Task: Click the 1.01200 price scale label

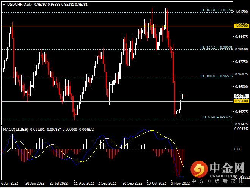Action: coord(241,12)
